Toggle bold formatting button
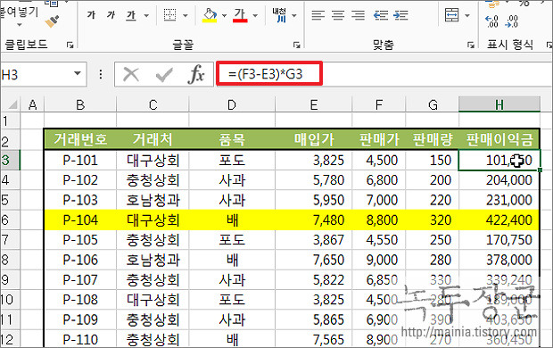553x348 pixels. coord(91,15)
